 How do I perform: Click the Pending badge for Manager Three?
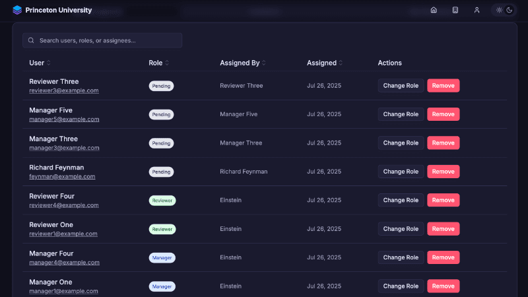coord(161,143)
